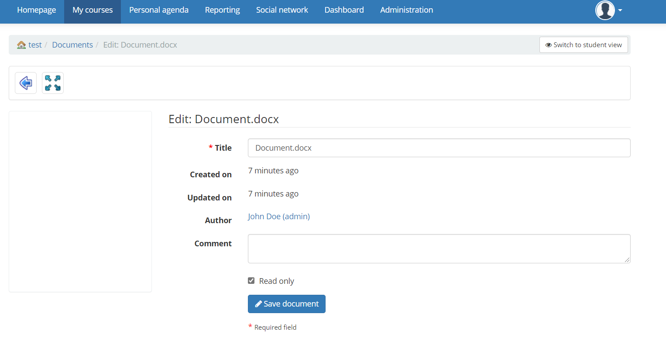The width and height of the screenshot is (666, 338).
Task: Open the Social network menu item
Action: pyautogui.click(x=282, y=10)
